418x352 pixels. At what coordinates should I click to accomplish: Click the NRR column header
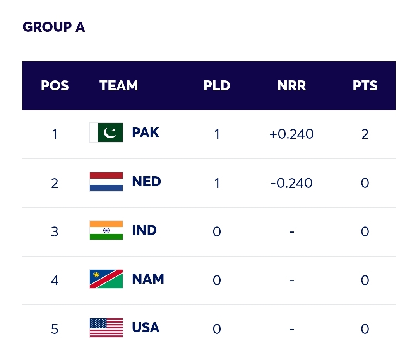pos(291,86)
